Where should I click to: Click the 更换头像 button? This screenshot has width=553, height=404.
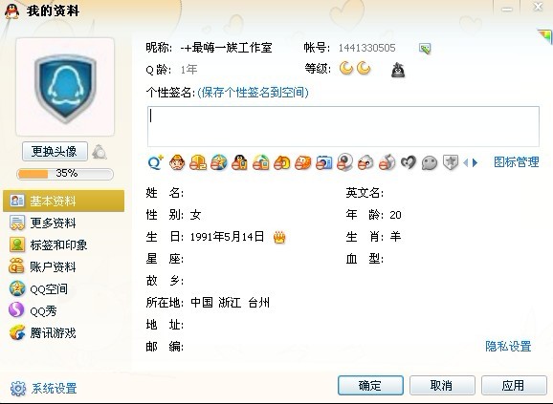[x=55, y=151]
